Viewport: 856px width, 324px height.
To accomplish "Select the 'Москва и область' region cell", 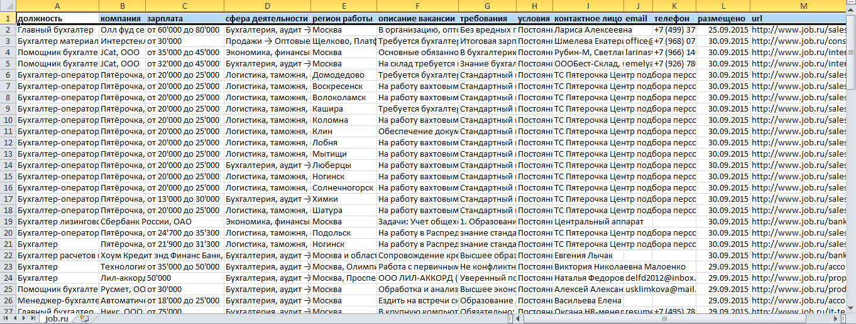I will (x=344, y=255).
